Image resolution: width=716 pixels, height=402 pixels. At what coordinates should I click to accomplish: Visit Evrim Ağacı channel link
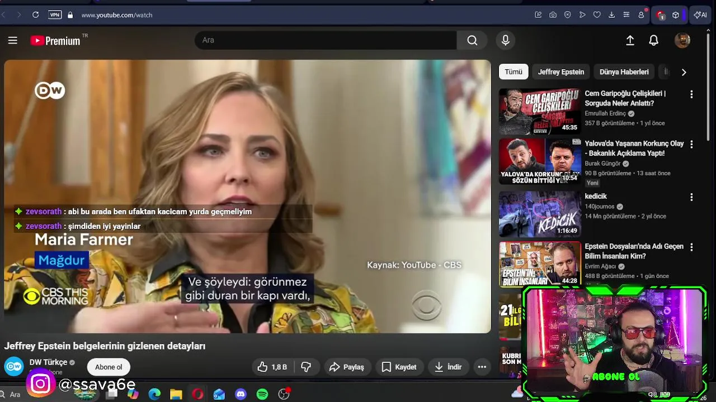tap(600, 266)
